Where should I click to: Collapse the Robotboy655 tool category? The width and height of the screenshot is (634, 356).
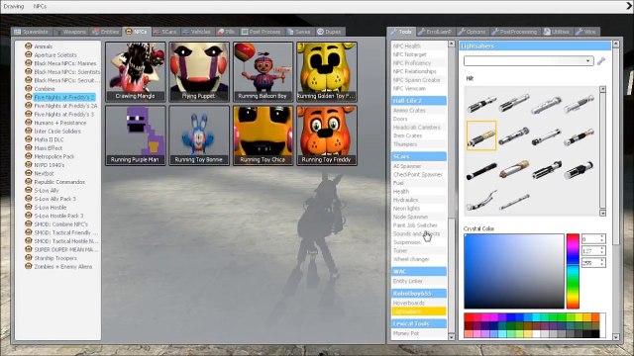(419, 293)
